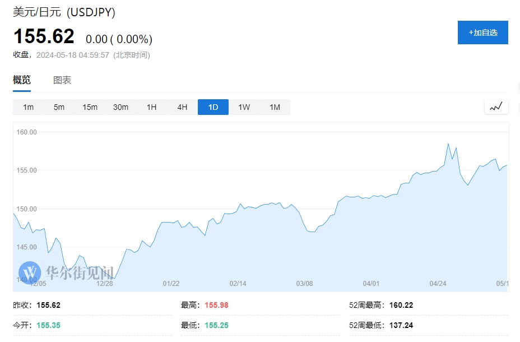The height and width of the screenshot is (342, 520).
Task: Click the line chart type icon
Action: pos(496,107)
